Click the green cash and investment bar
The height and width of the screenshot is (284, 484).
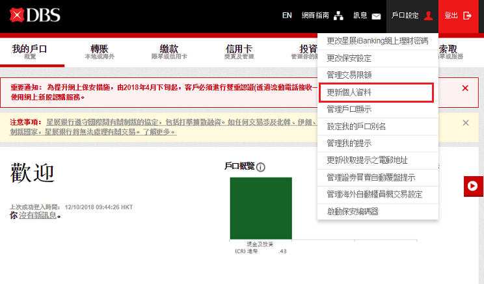260,208
